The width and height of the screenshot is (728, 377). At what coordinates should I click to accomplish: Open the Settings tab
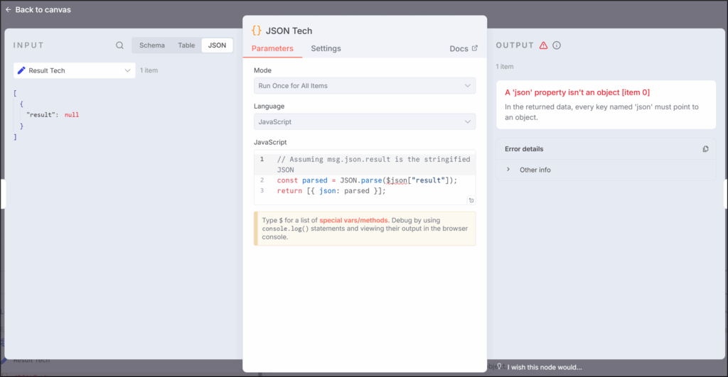(326, 49)
